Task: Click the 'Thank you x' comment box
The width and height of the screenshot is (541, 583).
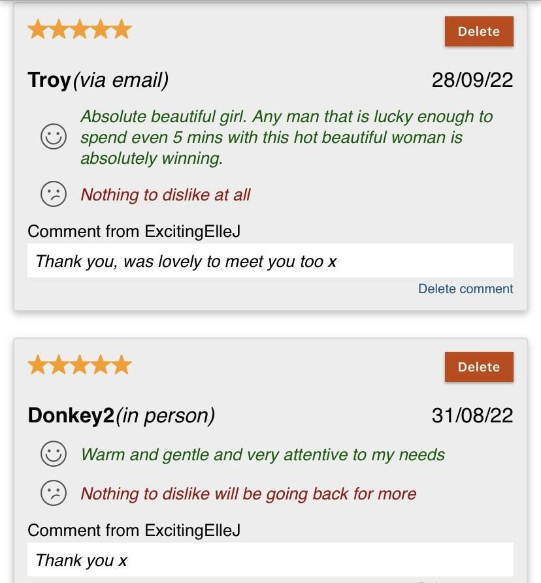Action: [x=270, y=559]
